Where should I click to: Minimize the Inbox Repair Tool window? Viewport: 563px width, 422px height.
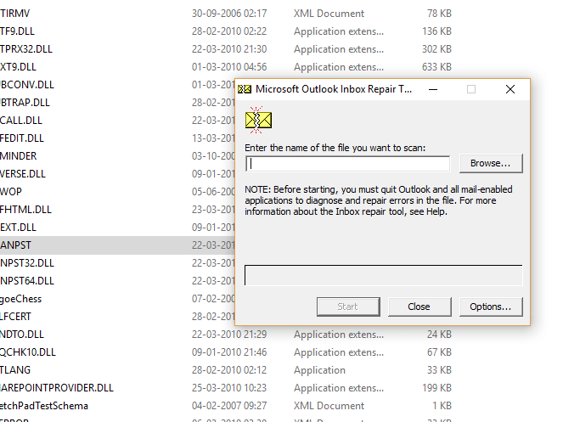tap(433, 89)
